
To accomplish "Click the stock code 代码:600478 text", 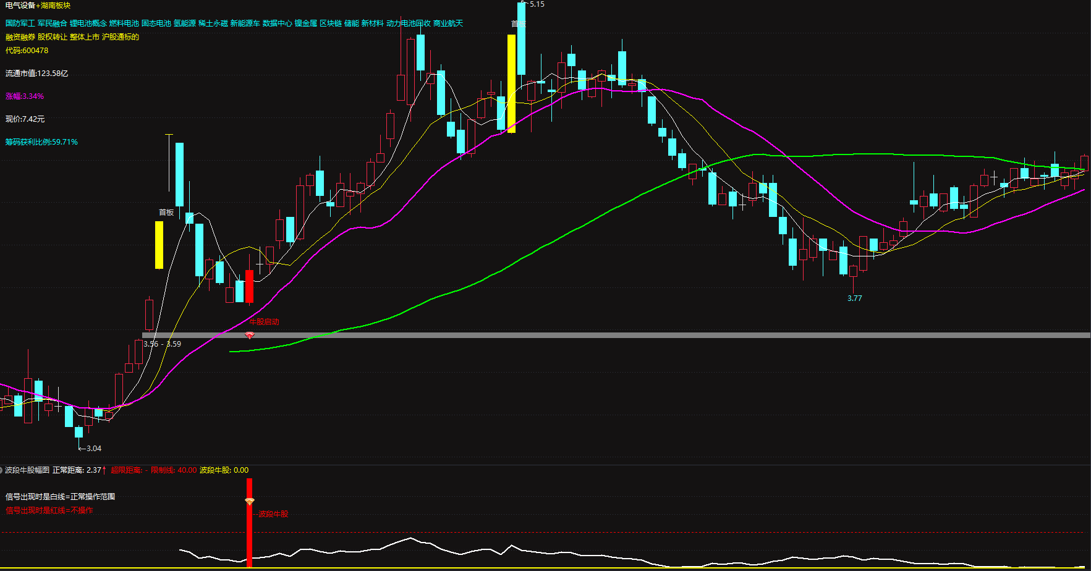I will click(27, 51).
